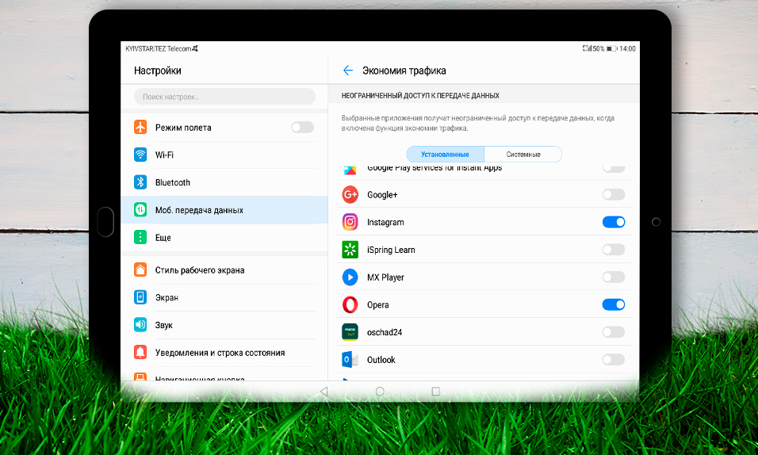This screenshot has width=758, height=455.
Task: Tap the Android home circle button
Action: (x=380, y=391)
